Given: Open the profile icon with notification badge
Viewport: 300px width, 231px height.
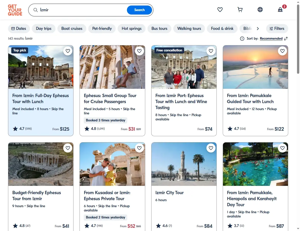Looking at the screenshot, I should [280, 10].
